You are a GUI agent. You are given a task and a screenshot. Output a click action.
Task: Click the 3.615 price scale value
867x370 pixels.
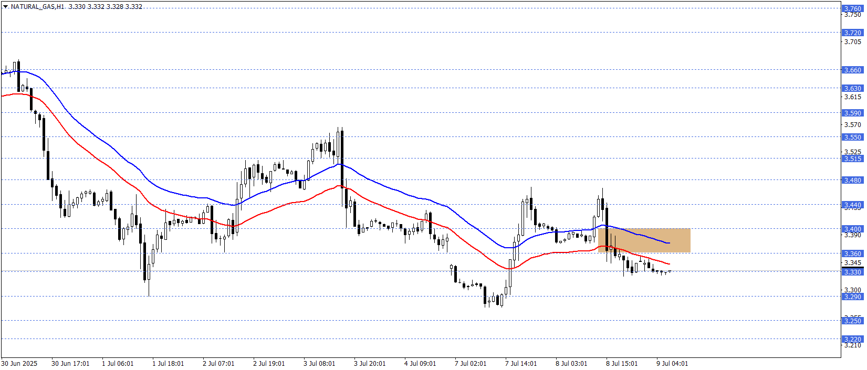[x=853, y=97]
